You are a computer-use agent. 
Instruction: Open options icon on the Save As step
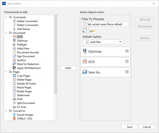(x=127, y=72)
